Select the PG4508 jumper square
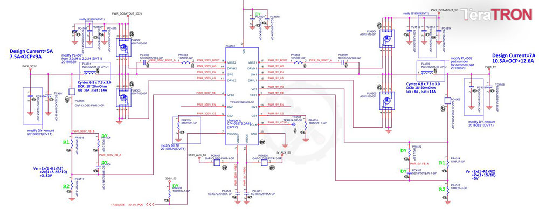539x209 pixels. click(x=264, y=163)
